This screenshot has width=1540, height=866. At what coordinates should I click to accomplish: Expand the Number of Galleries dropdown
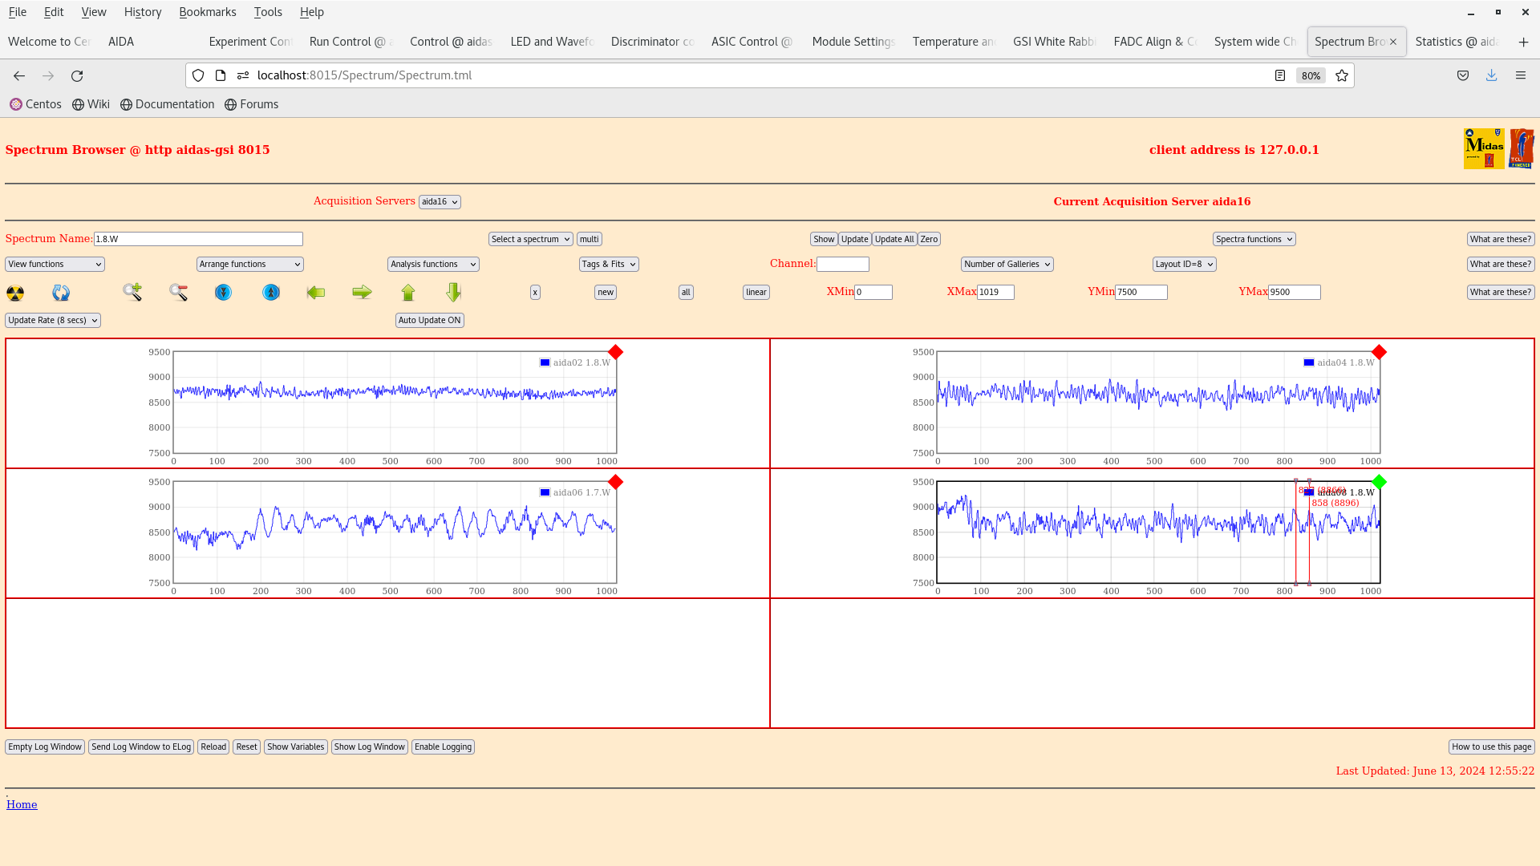[1006, 263]
